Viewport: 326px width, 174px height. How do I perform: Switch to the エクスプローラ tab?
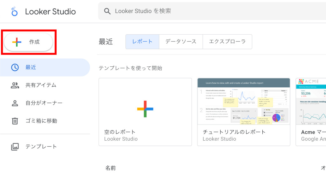(227, 42)
